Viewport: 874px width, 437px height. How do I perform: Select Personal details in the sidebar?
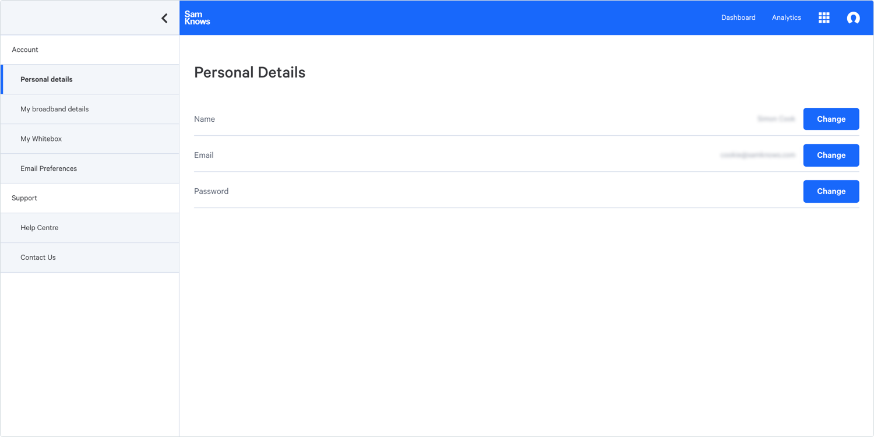click(x=47, y=79)
